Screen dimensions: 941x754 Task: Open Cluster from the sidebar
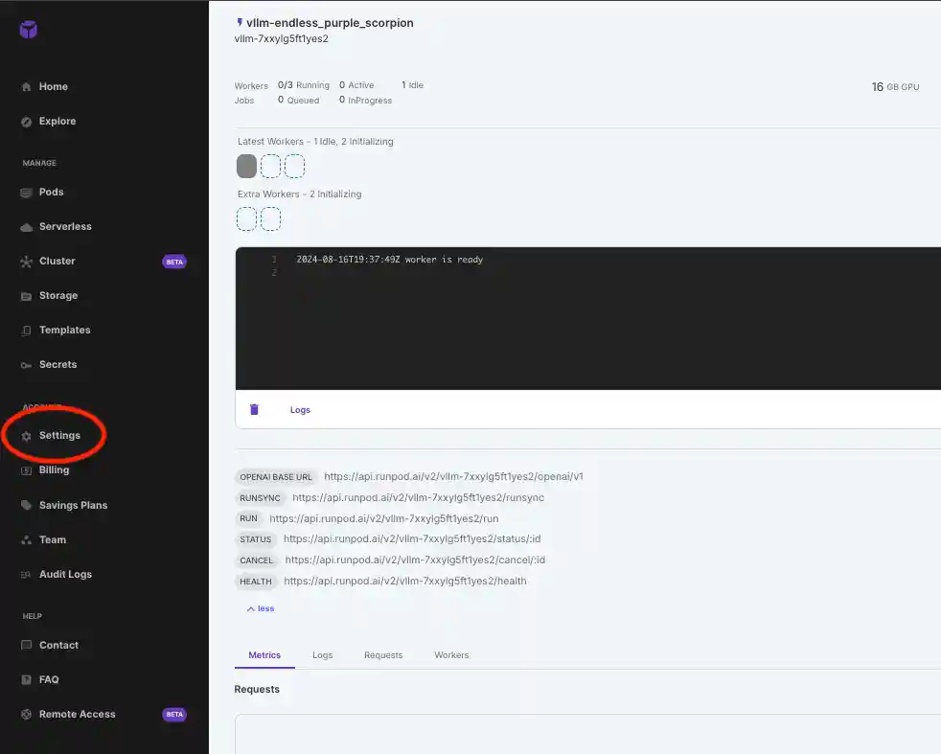pyautogui.click(x=57, y=262)
